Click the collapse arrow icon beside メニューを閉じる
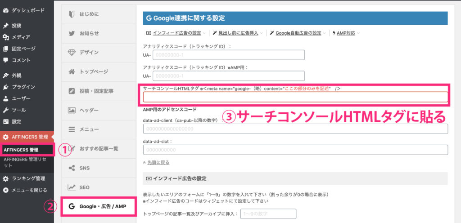The width and height of the screenshot is (461, 223). tap(5, 190)
